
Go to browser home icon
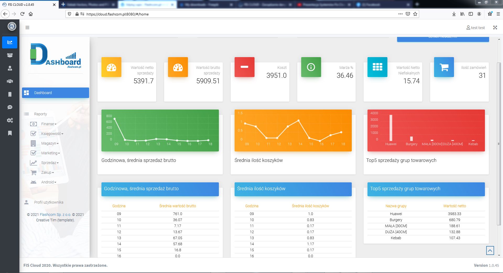pos(31,14)
